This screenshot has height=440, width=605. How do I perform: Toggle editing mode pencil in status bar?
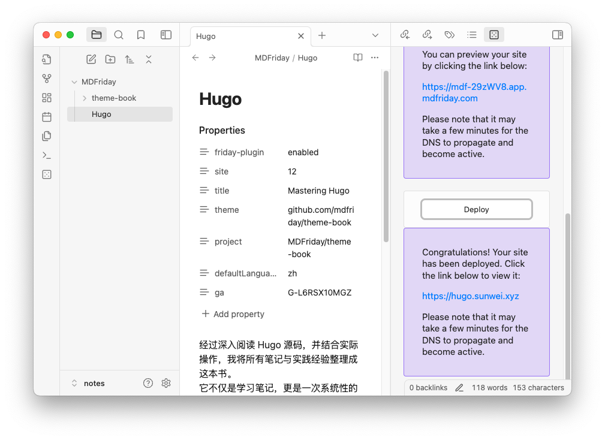point(459,388)
